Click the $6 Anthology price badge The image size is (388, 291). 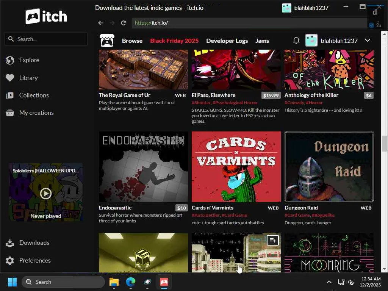(369, 95)
